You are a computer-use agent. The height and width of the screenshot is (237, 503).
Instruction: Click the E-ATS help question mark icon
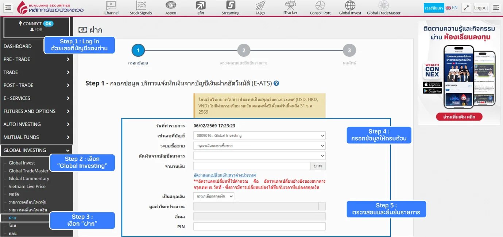pos(276,83)
